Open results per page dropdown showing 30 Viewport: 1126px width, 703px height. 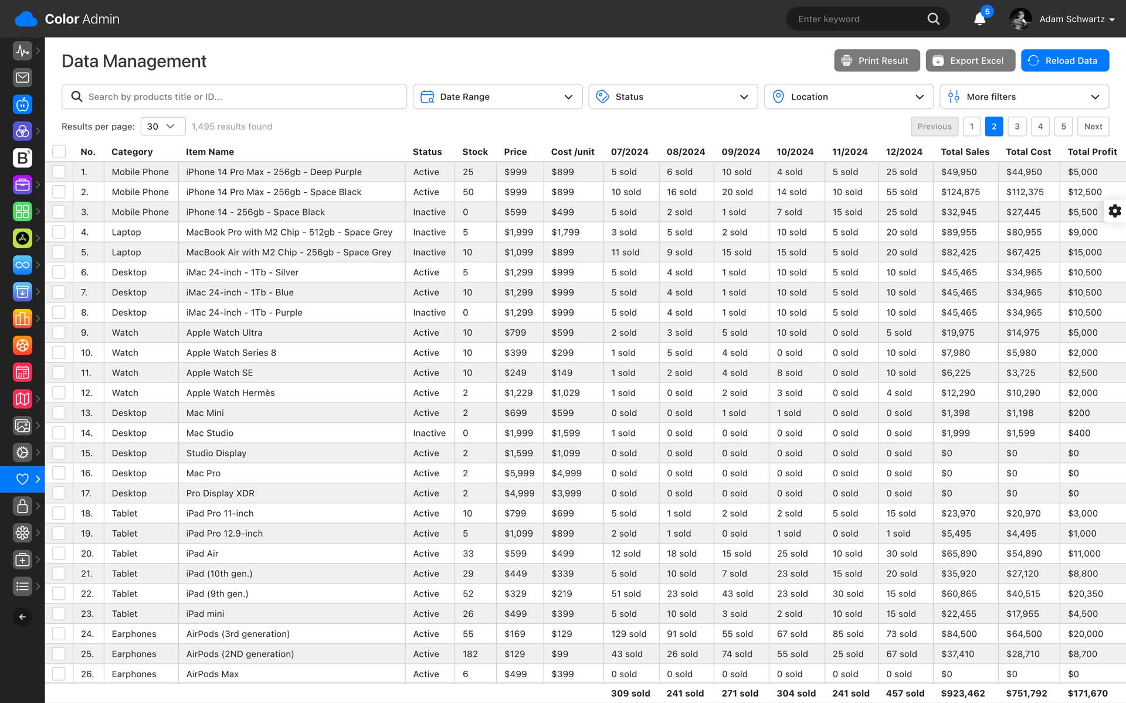point(162,127)
